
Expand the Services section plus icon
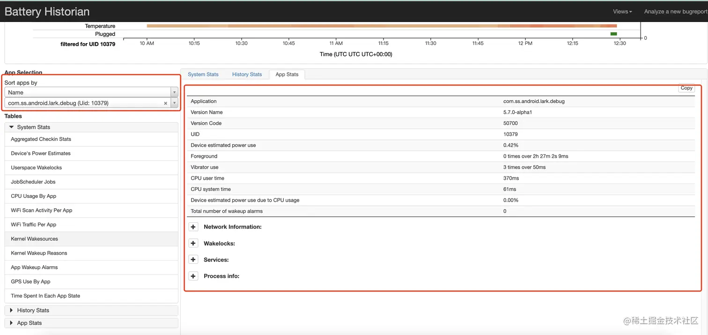coord(193,260)
